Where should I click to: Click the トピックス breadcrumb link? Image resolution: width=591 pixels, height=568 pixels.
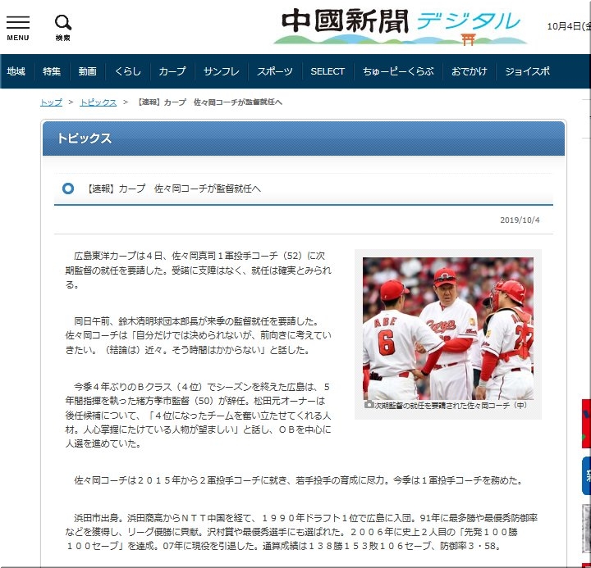98,102
